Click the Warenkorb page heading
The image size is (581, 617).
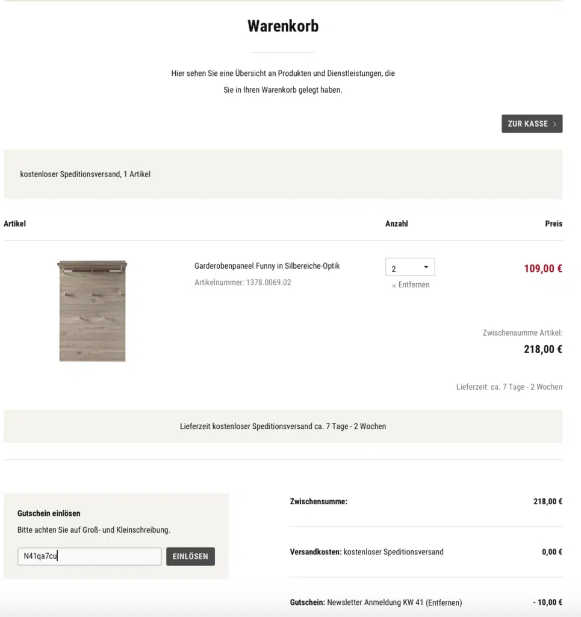[x=283, y=26]
